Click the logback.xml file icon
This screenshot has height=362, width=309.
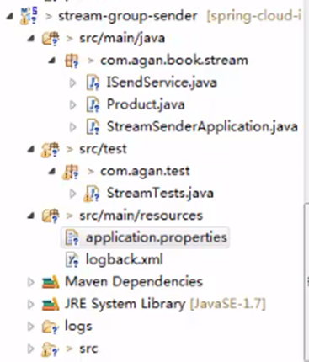point(72,260)
